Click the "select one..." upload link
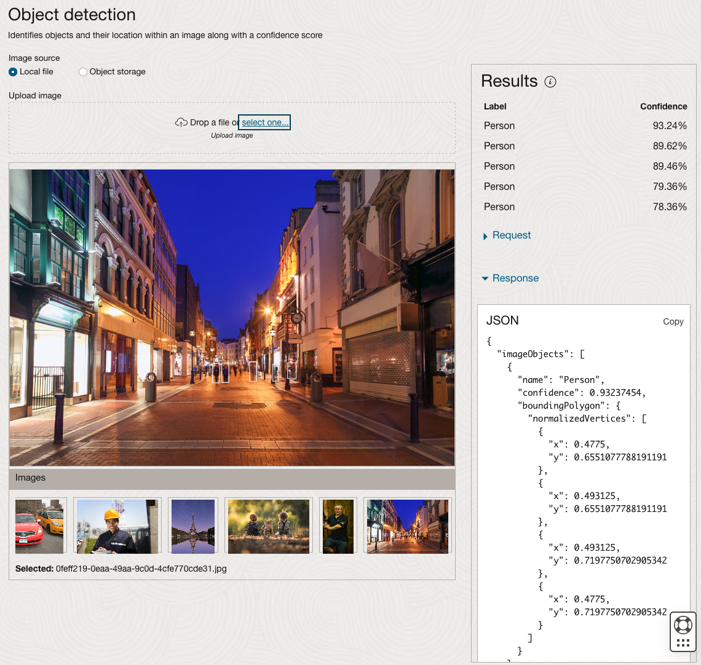701x665 pixels. [264, 122]
